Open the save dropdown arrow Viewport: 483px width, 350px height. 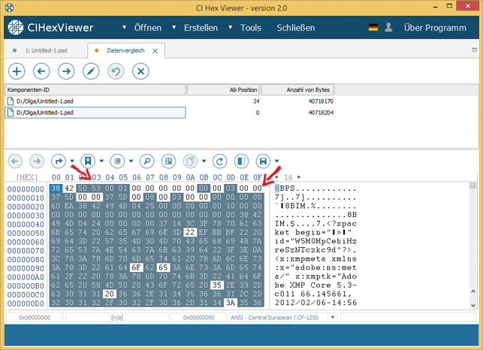pos(276,161)
